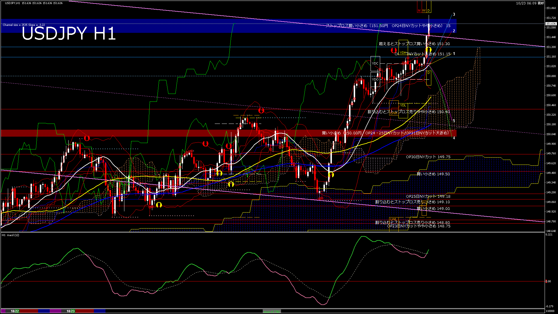
Task: Click the forecast path number 1 label
Action: (454, 54)
